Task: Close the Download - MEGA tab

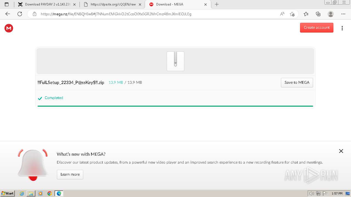Action: tap(205, 4)
